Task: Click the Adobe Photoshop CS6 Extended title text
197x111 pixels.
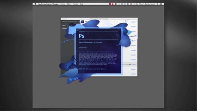Action: click(x=90, y=42)
